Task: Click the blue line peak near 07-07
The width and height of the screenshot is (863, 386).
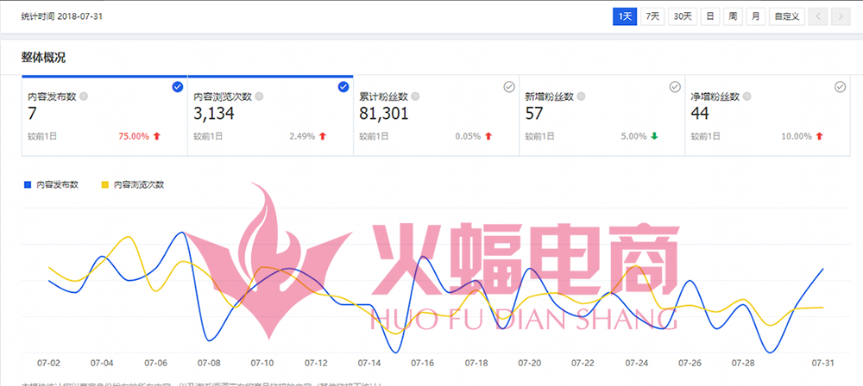Action: [x=181, y=232]
